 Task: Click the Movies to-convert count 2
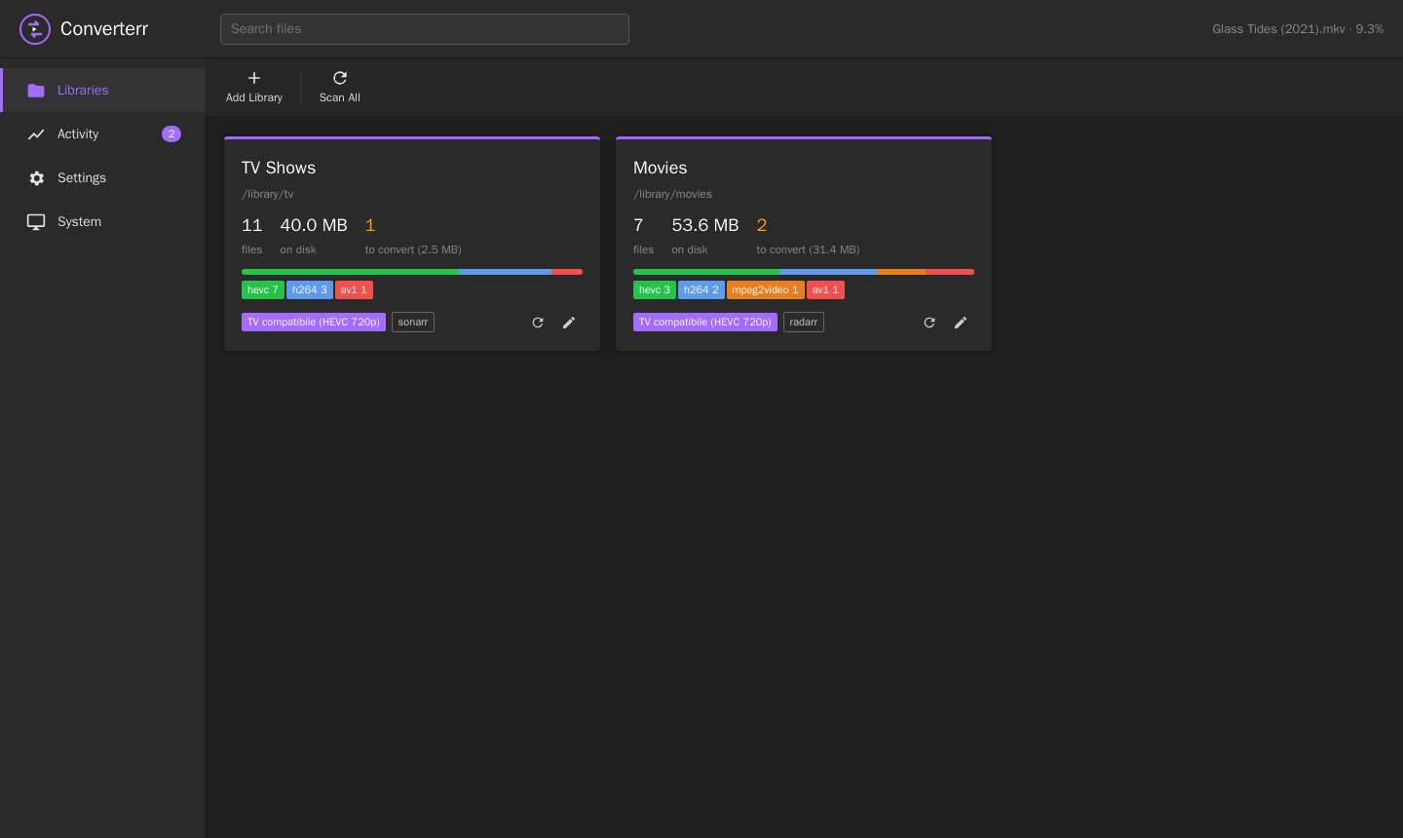tap(762, 225)
